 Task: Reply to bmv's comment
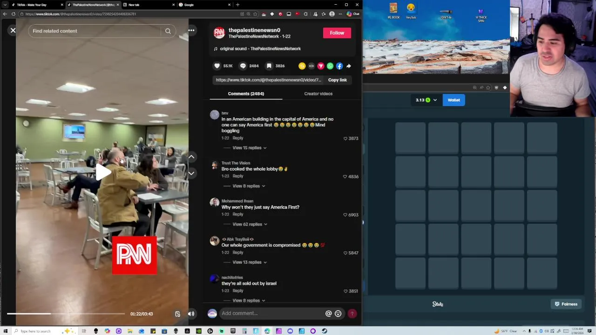237,138
